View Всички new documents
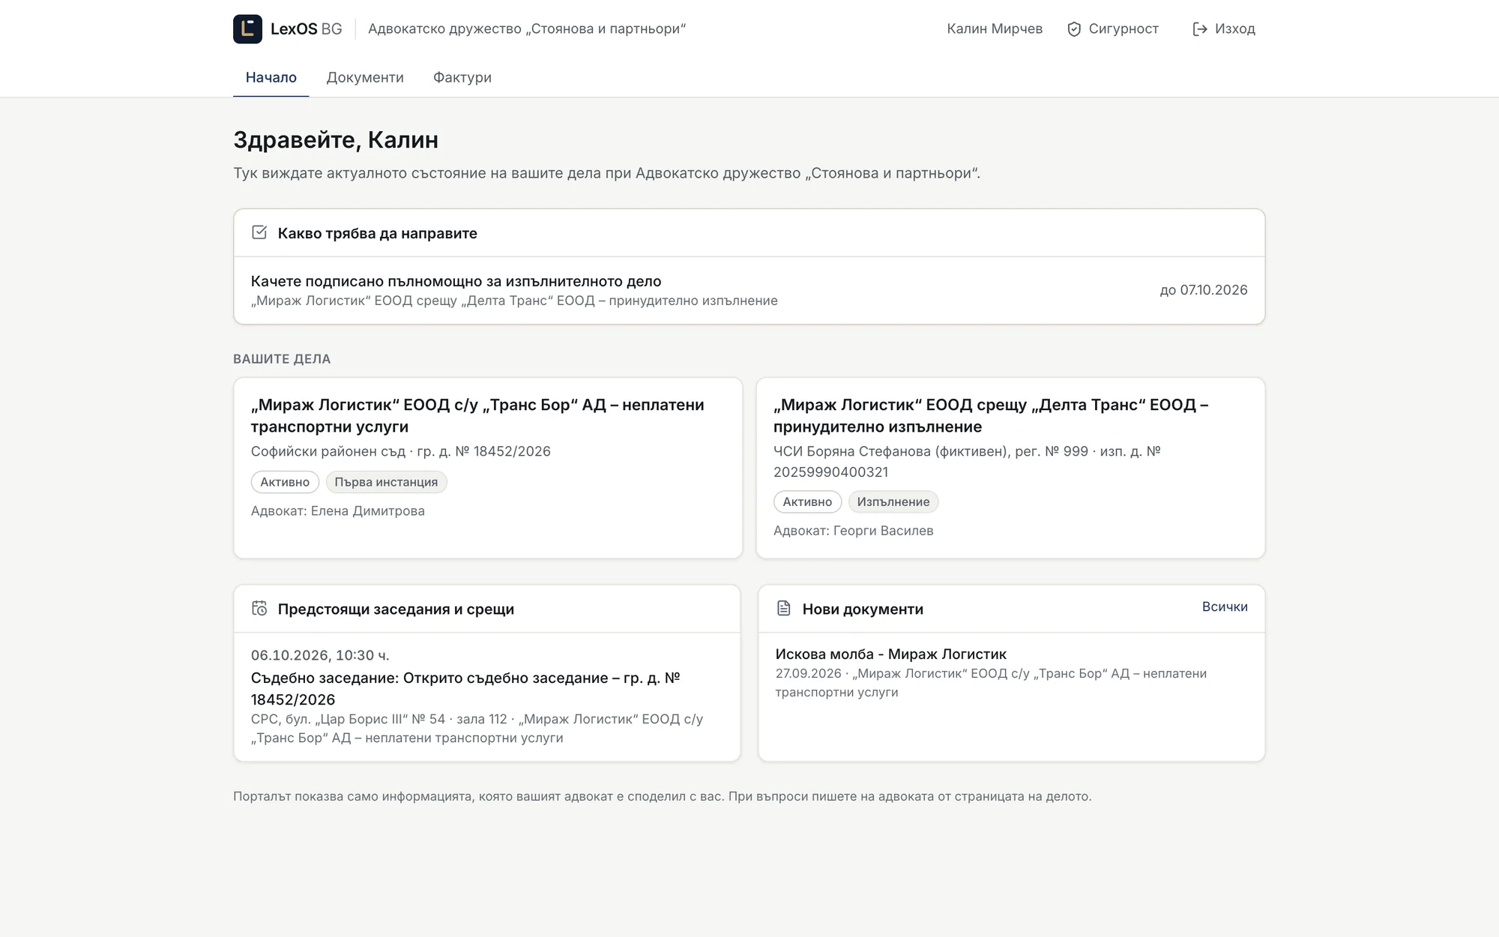The width and height of the screenshot is (1499, 937). coord(1225,606)
